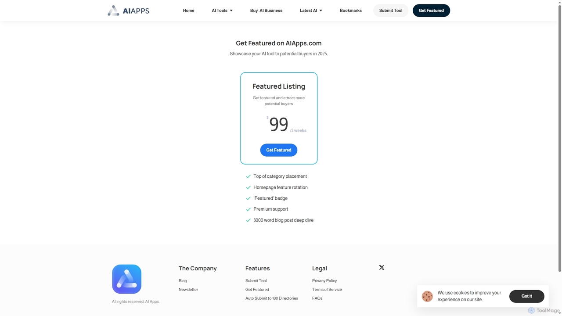Click the Submit Tool header button
The image size is (562, 316).
pyautogui.click(x=391, y=11)
